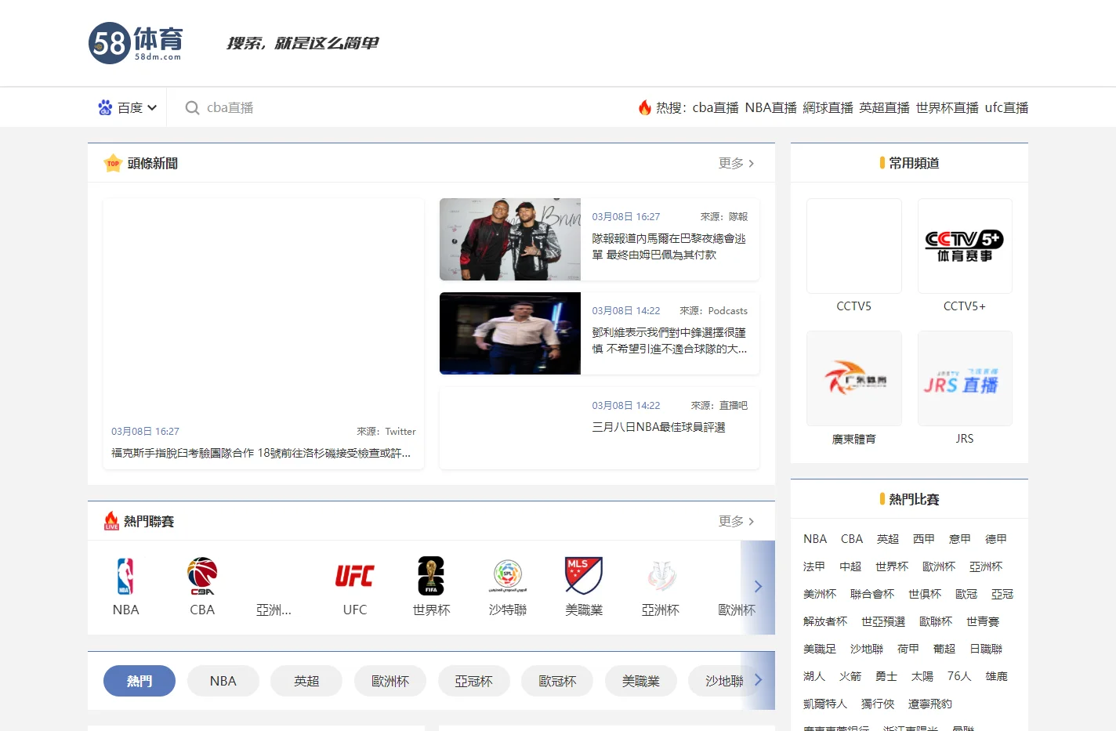
Task: Open the CCTV5+ channel icon
Action: pyautogui.click(x=965, y=246)
